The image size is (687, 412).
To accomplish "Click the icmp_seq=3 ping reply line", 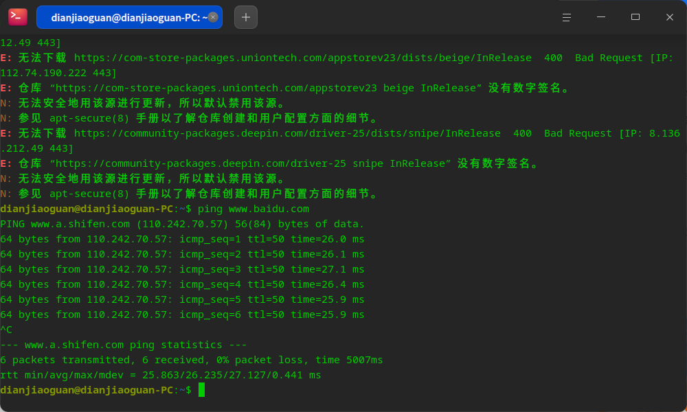I will pos(182,269).
